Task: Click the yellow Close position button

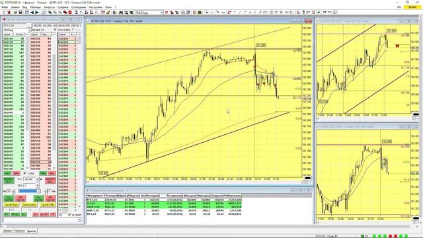Action: coord(29,204)
